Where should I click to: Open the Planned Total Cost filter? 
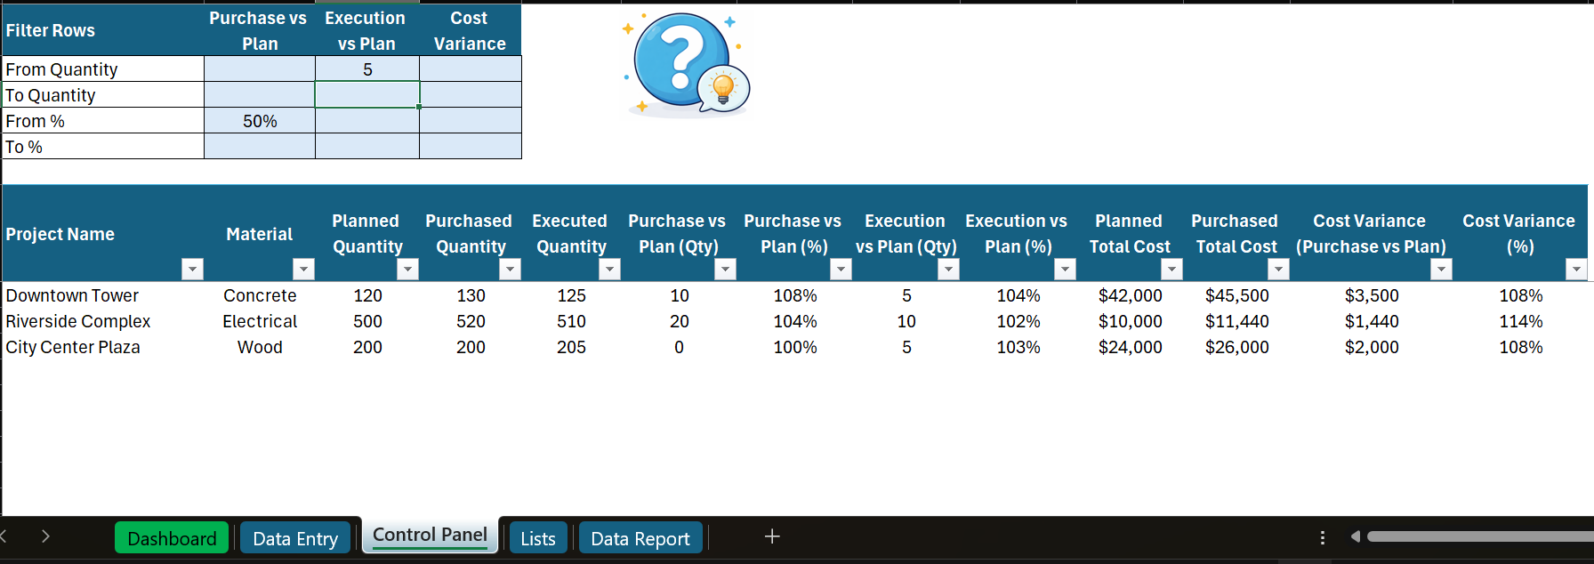[1172, 270]
